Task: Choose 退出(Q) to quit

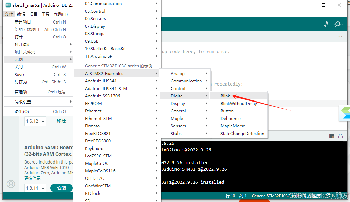Action: click(39, 111)
